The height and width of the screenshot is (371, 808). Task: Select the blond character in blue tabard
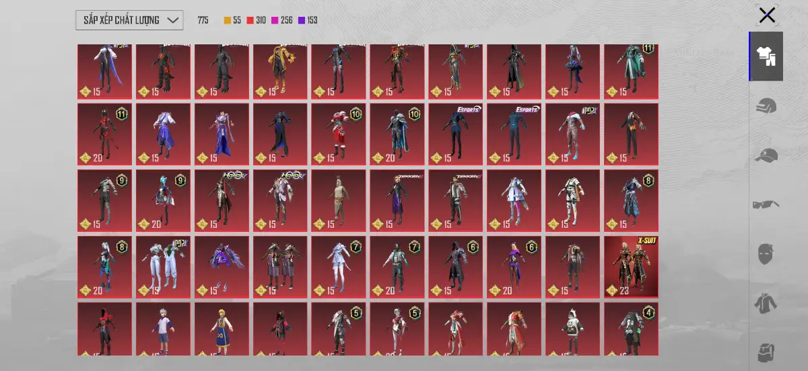pyautogui.click(x=222, y=329)
